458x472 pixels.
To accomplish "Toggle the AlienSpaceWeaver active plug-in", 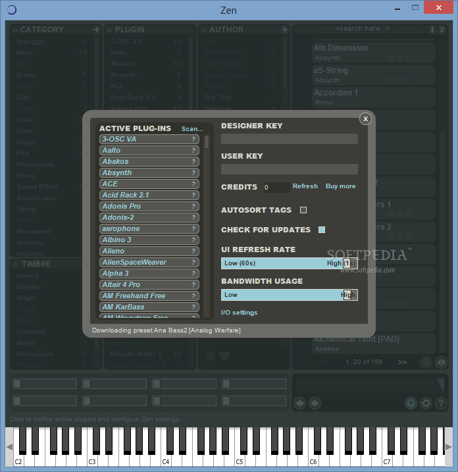I will click(149, 262).
